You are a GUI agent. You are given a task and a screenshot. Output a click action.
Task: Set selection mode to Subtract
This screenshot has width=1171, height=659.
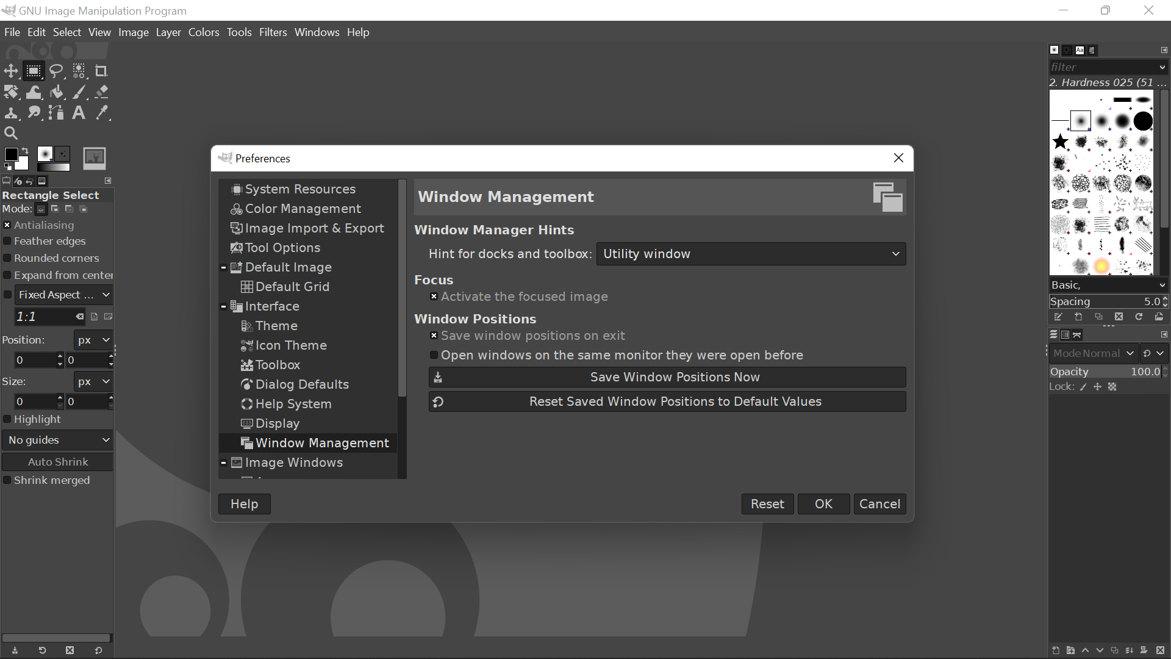(69, 209)
